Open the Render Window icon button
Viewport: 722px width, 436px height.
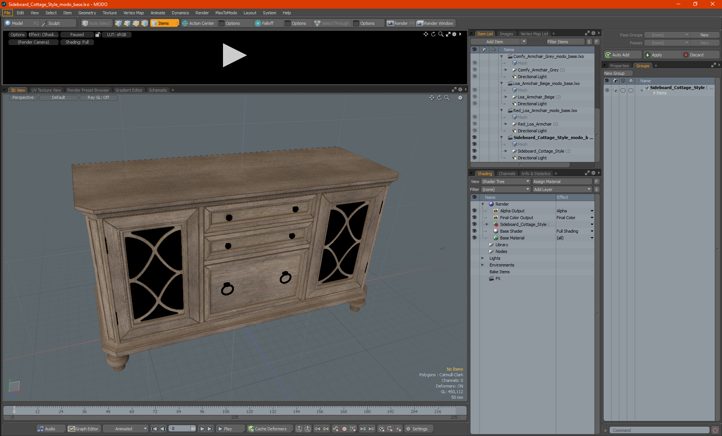(x=420, y=23)
